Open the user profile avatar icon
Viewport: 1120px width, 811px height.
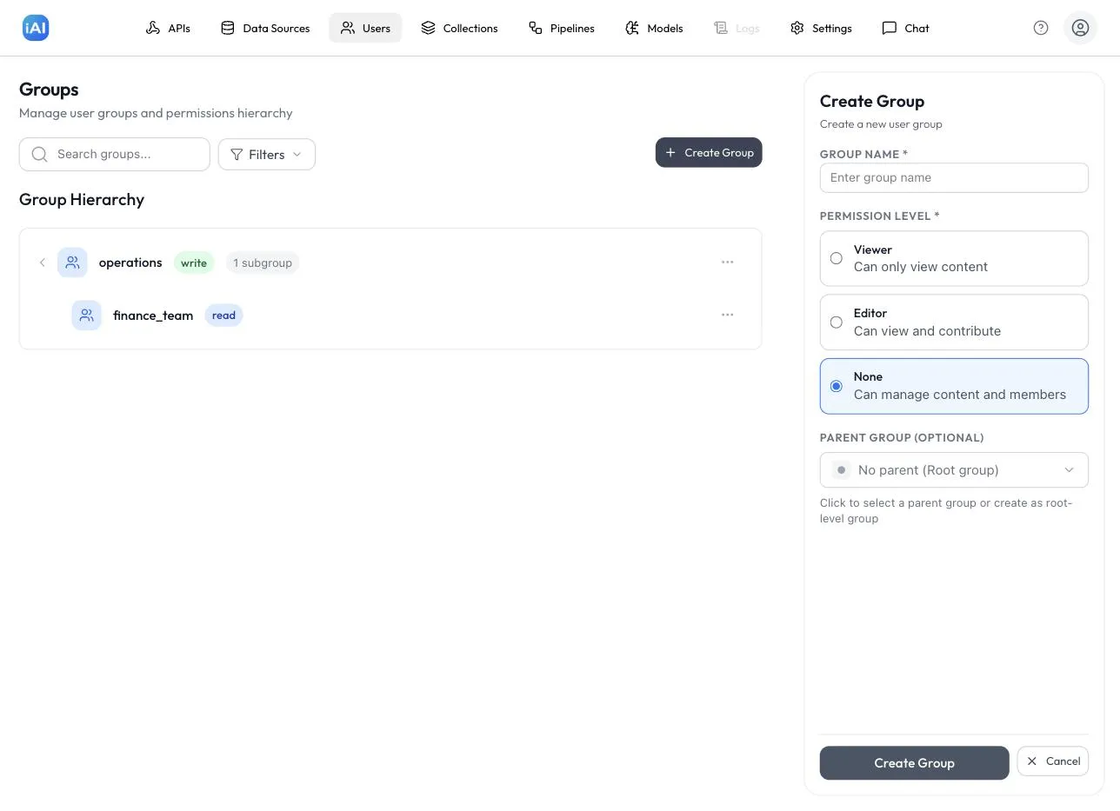pos(1080,28)
